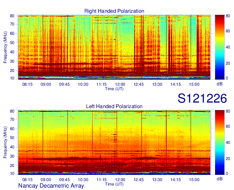Screen dimensions: 234x190
Task: Click the 13:30 time tick of the Right Handed plot
Action: coord(157,84)
